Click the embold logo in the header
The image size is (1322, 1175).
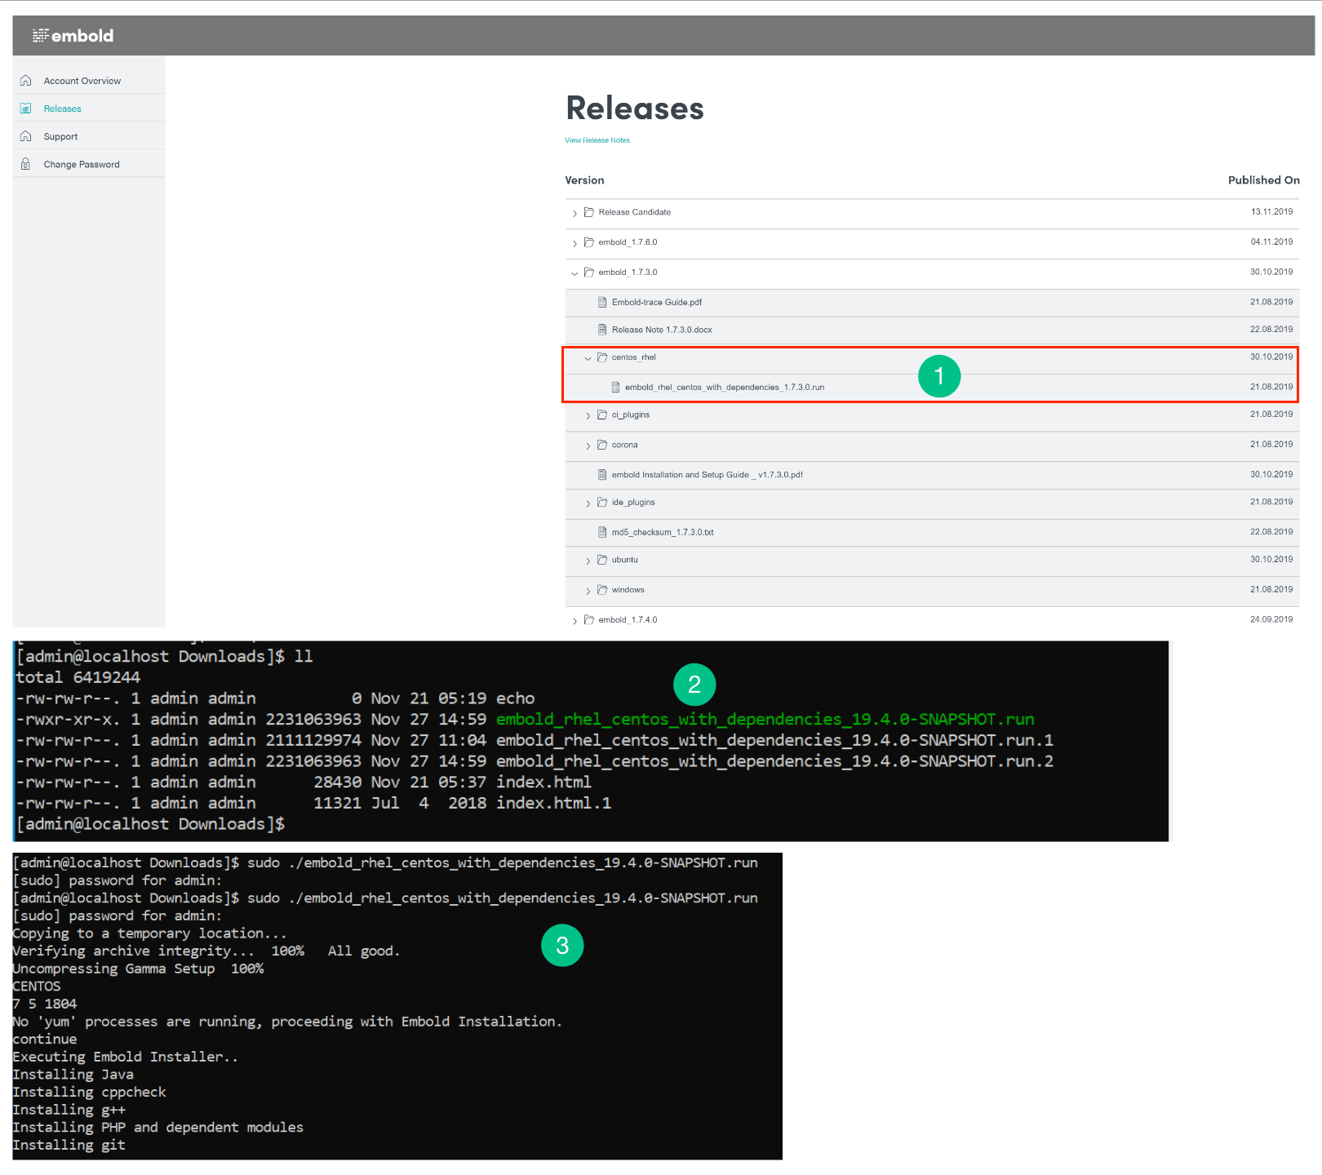(73, 36)
